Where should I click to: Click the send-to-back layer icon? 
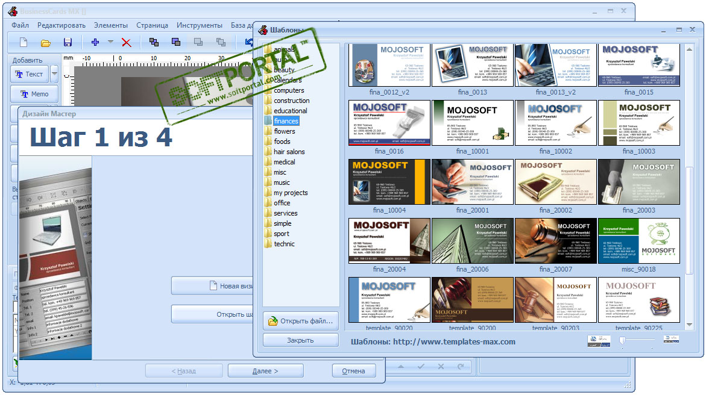point(176,42)
